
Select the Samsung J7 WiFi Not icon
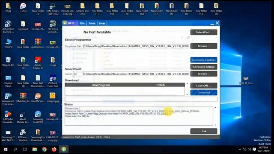click(8, 135)
